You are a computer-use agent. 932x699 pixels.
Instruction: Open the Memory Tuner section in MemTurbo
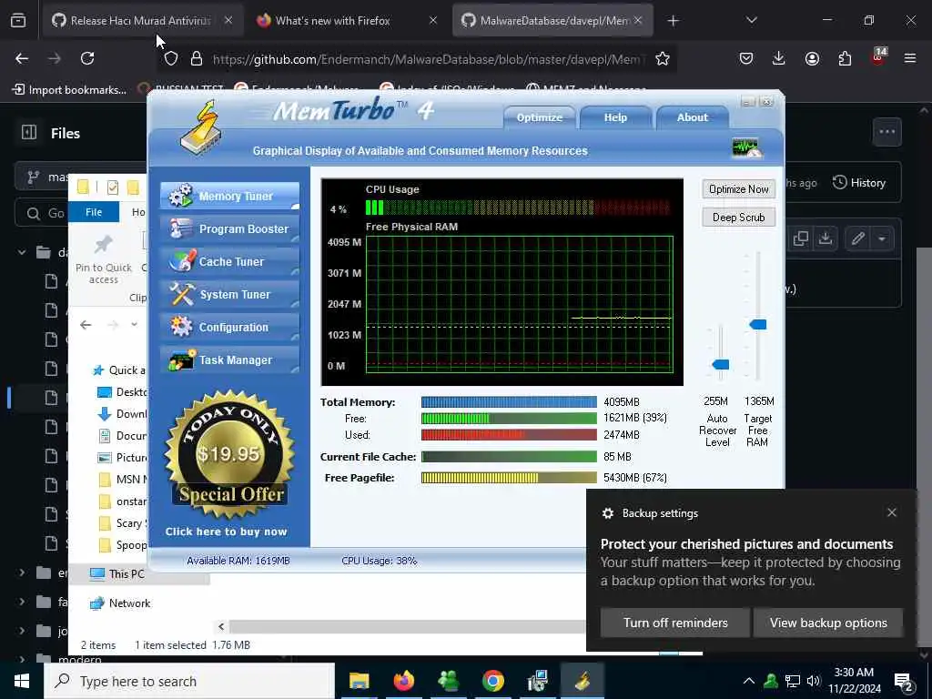(229, 196)
